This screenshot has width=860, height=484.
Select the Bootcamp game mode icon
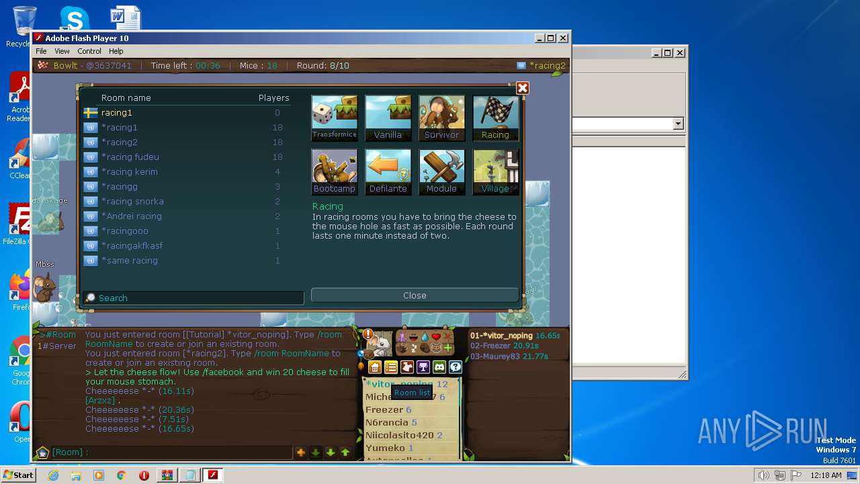(x=334, y=171)
